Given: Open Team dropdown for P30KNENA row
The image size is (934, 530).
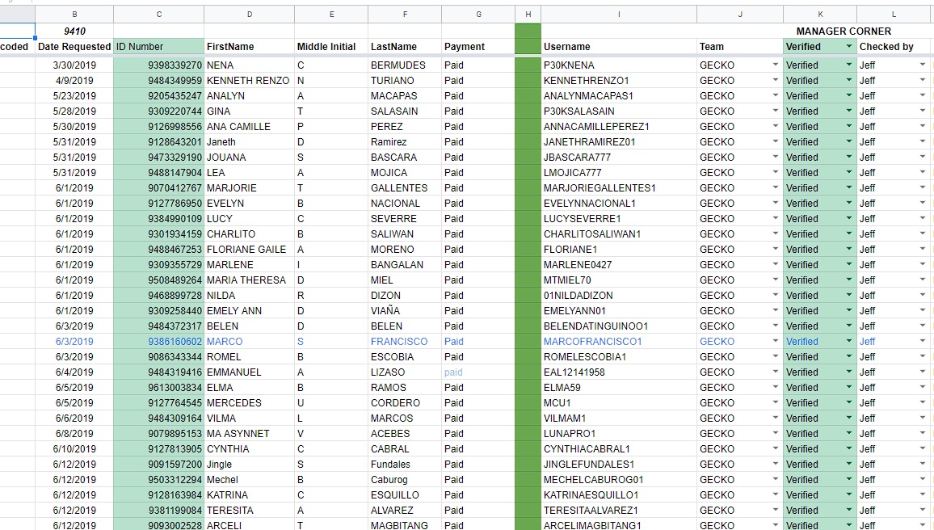Looking at the screenshot, I should [775, 65].
